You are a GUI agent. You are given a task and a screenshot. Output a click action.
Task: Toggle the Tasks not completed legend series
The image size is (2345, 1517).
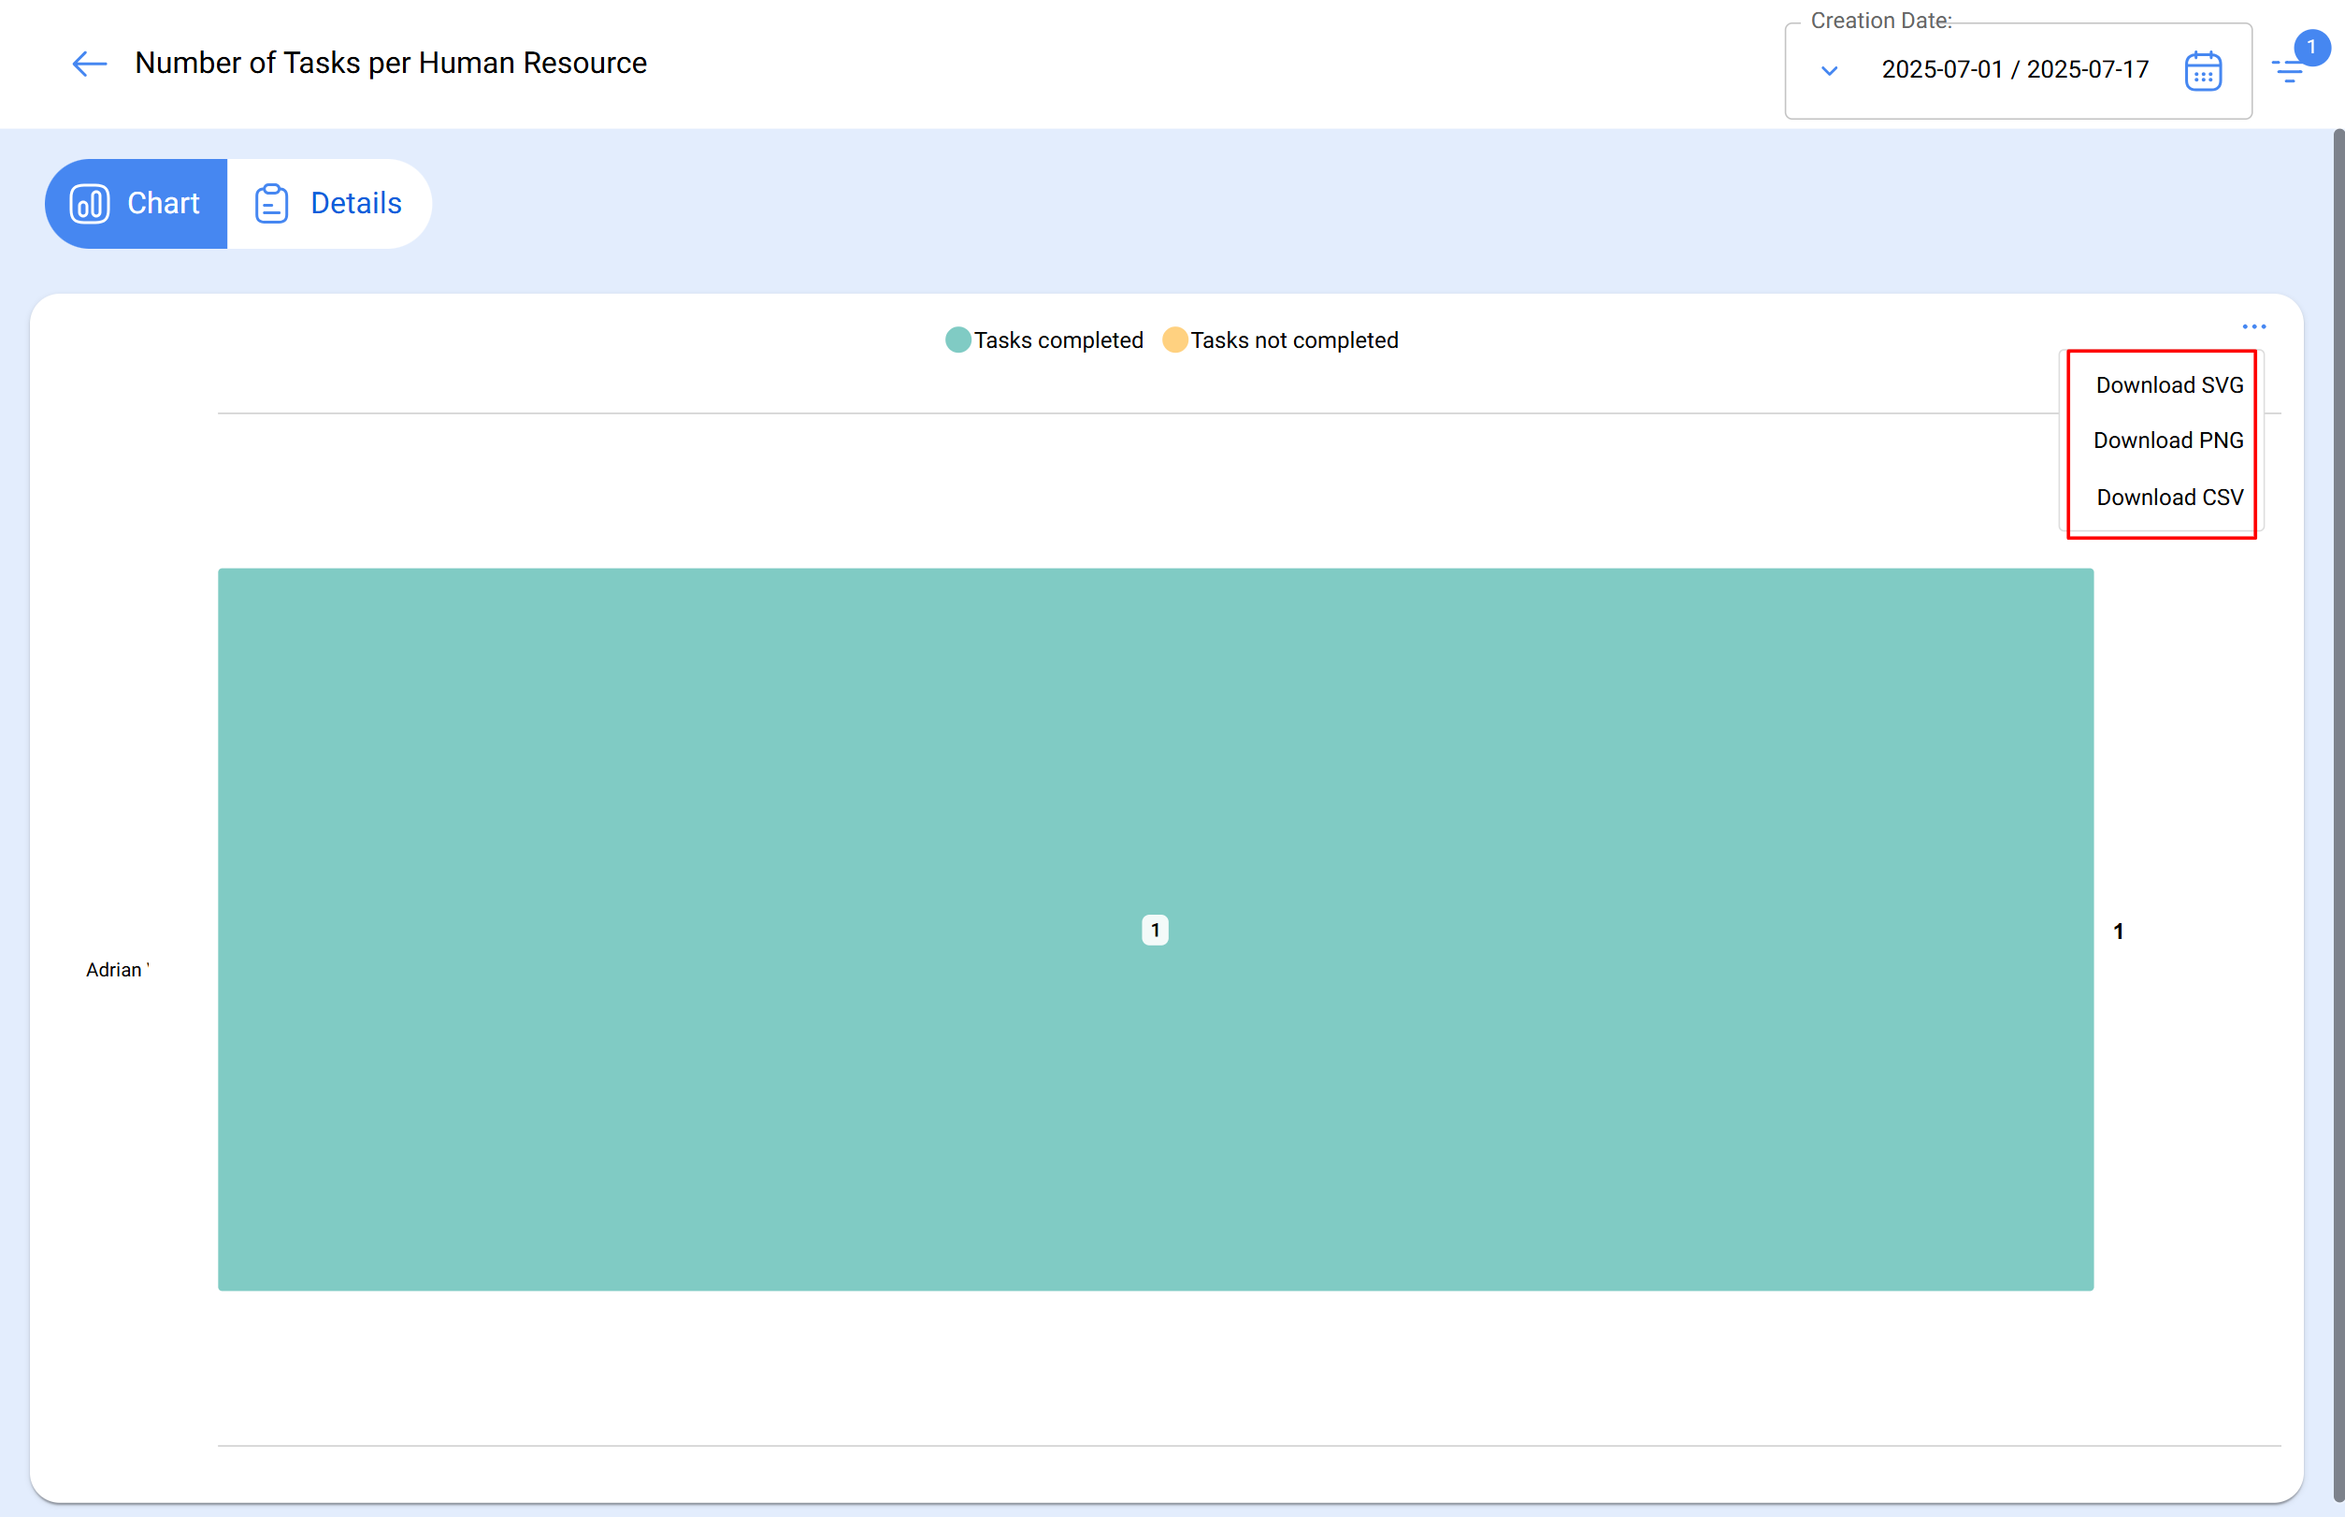[1293, 340]
